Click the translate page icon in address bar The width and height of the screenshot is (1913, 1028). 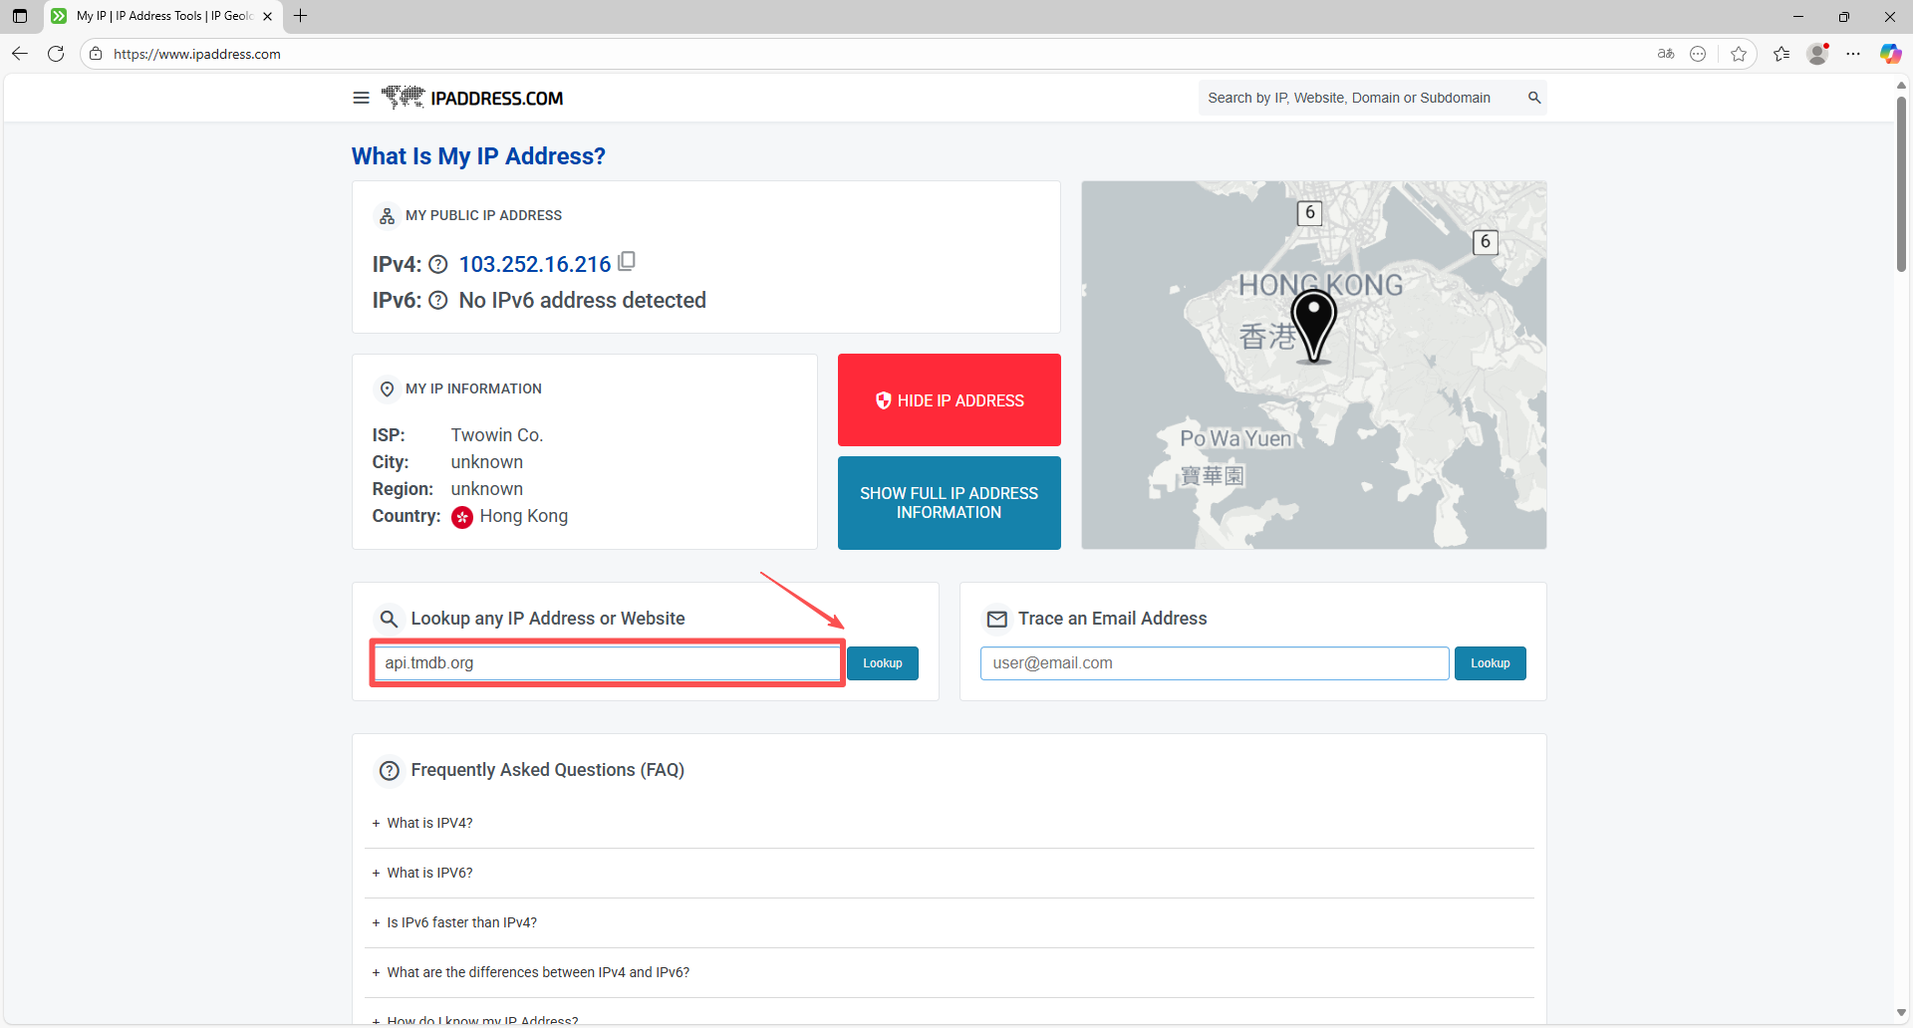coord(1666,54)
